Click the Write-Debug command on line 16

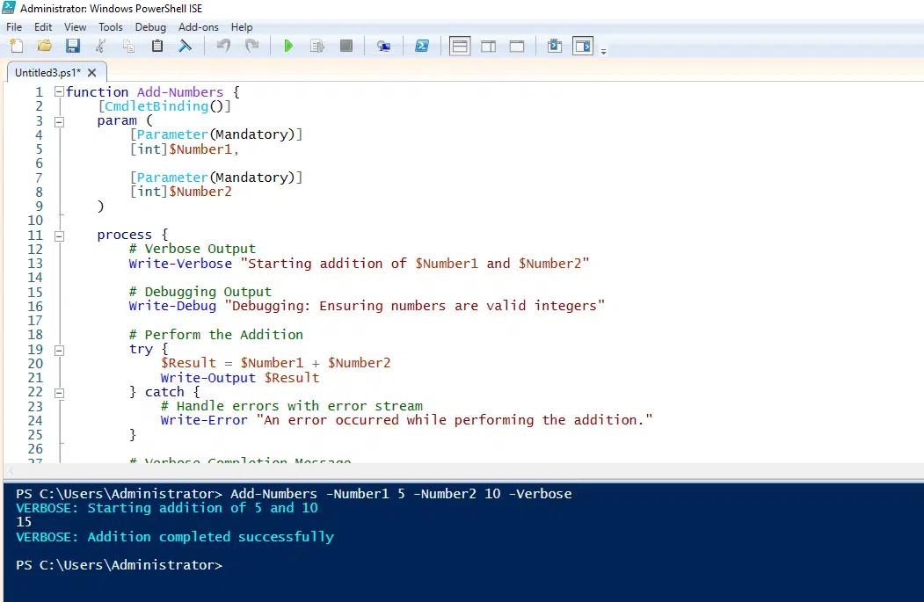(x=172, y=306)
